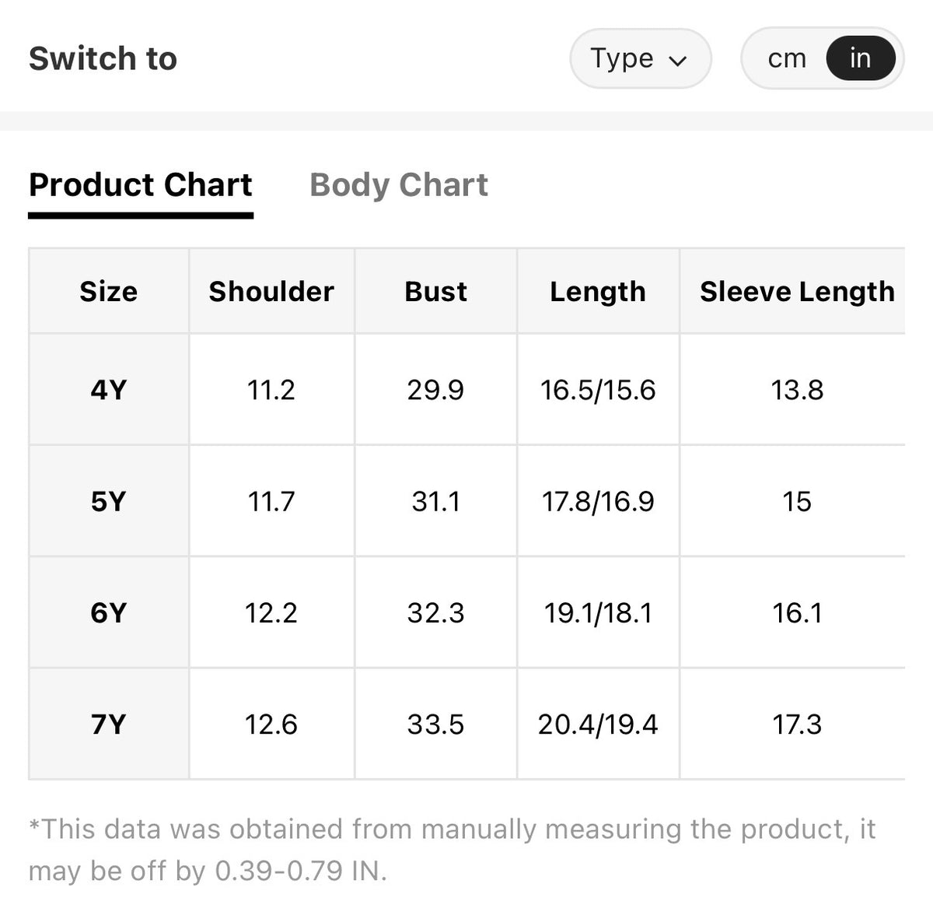The height and width of the screenshot is (919, 933).
Task: Click the Length column header
Action: [x=598, y=291]
